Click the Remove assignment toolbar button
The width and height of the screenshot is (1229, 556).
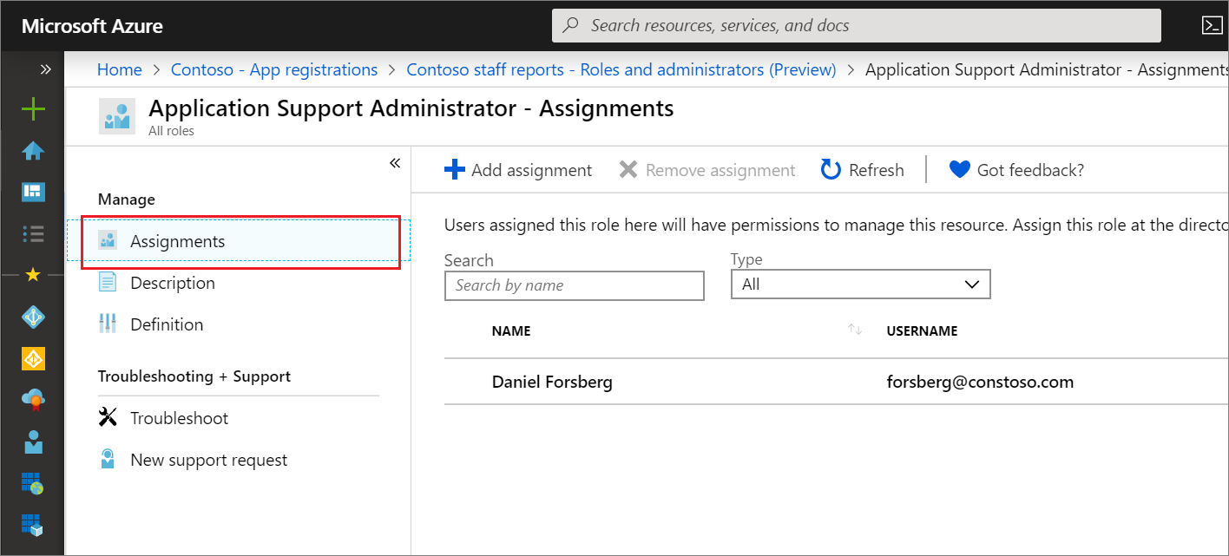[707, 170]
